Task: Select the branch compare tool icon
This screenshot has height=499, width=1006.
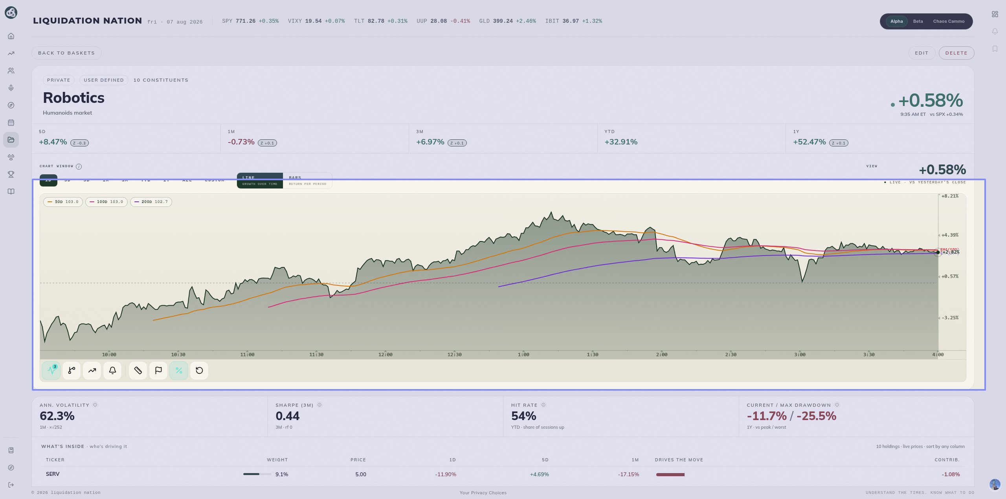Action: [x=72, y=370]
